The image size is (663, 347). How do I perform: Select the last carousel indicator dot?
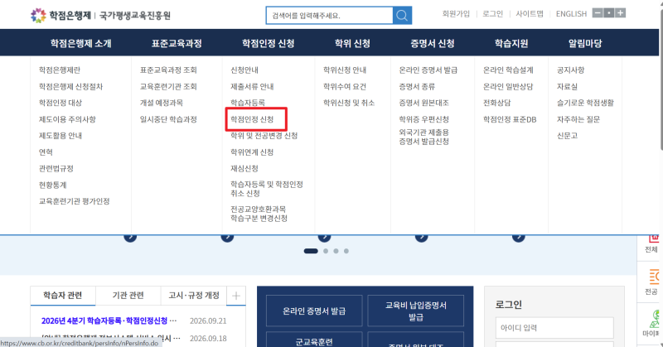346,251
